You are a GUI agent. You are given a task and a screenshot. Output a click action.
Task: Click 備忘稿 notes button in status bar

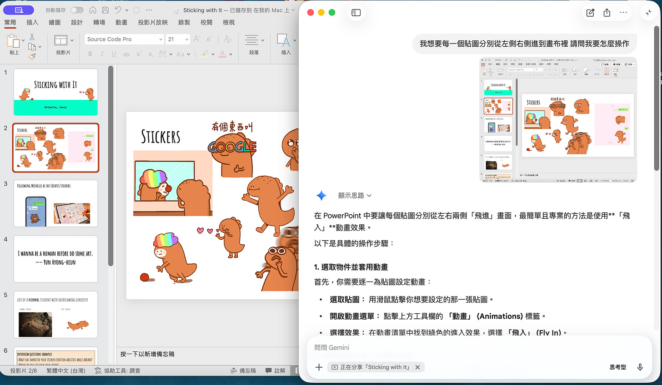(x=243, y=371)
